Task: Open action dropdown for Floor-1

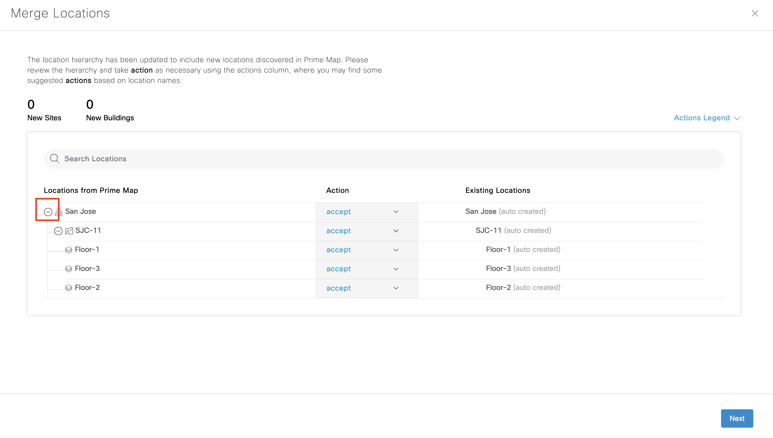Action: click(x=396, y=250)
